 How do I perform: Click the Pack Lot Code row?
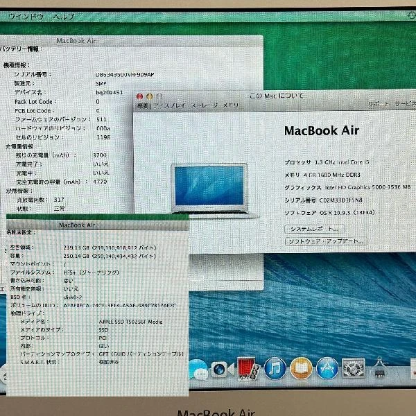pyautogui.click(x=57, y=102)
